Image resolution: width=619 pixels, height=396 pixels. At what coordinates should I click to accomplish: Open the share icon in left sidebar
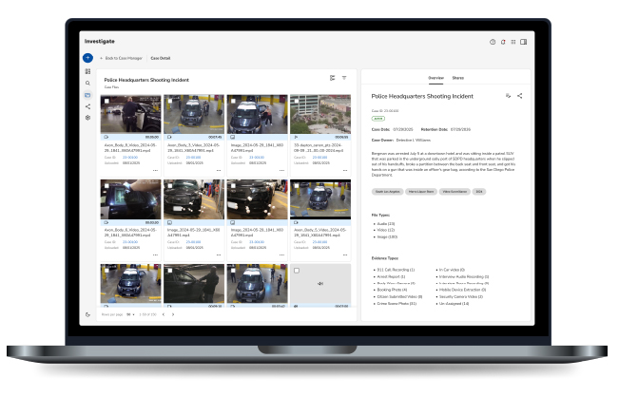(x=87, y=106)
